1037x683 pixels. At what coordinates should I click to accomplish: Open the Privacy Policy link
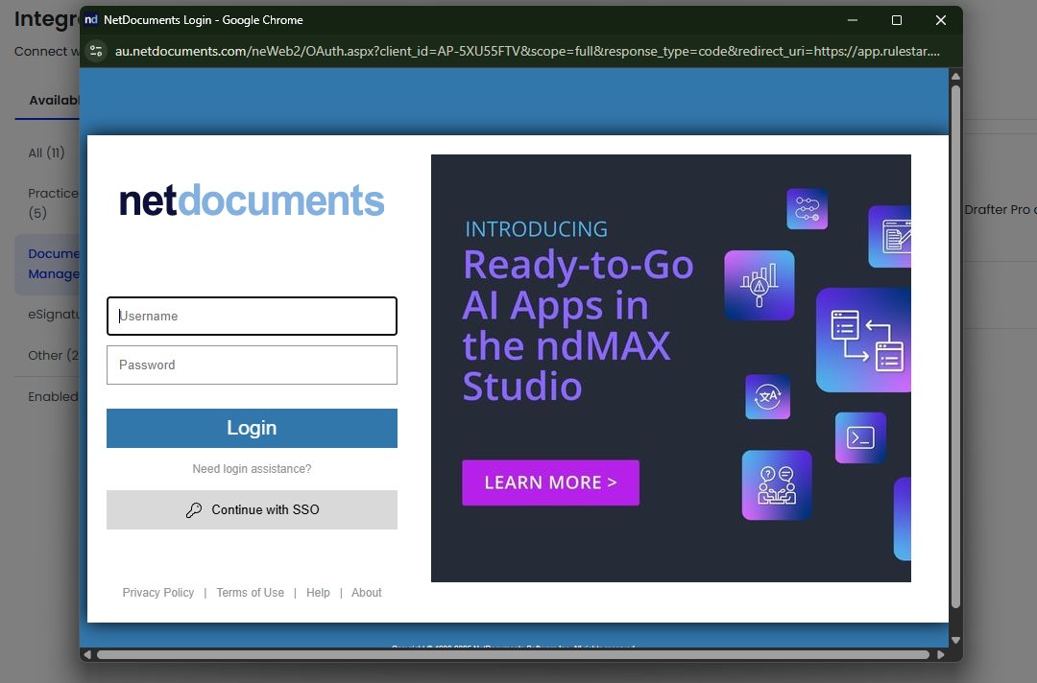pos(158,593)
